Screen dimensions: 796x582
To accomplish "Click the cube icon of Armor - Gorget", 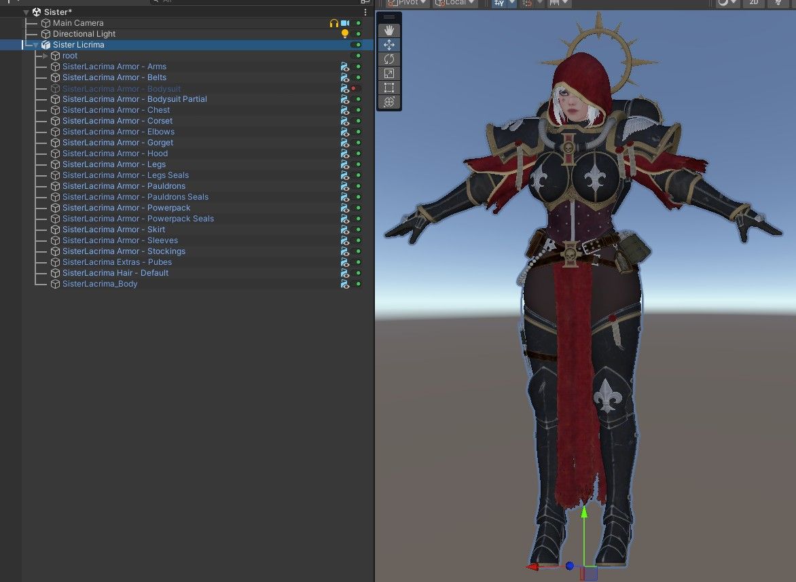I will click(x=55, y=143).
